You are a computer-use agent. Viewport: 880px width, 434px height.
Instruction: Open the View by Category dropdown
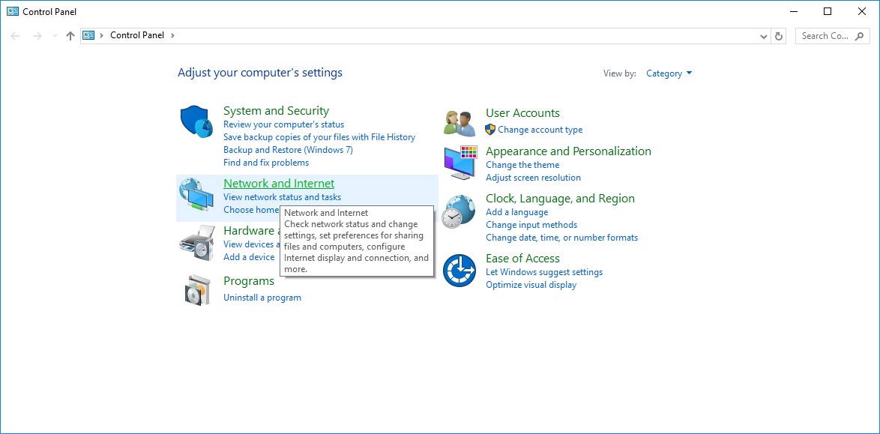[x=669, y=73]
